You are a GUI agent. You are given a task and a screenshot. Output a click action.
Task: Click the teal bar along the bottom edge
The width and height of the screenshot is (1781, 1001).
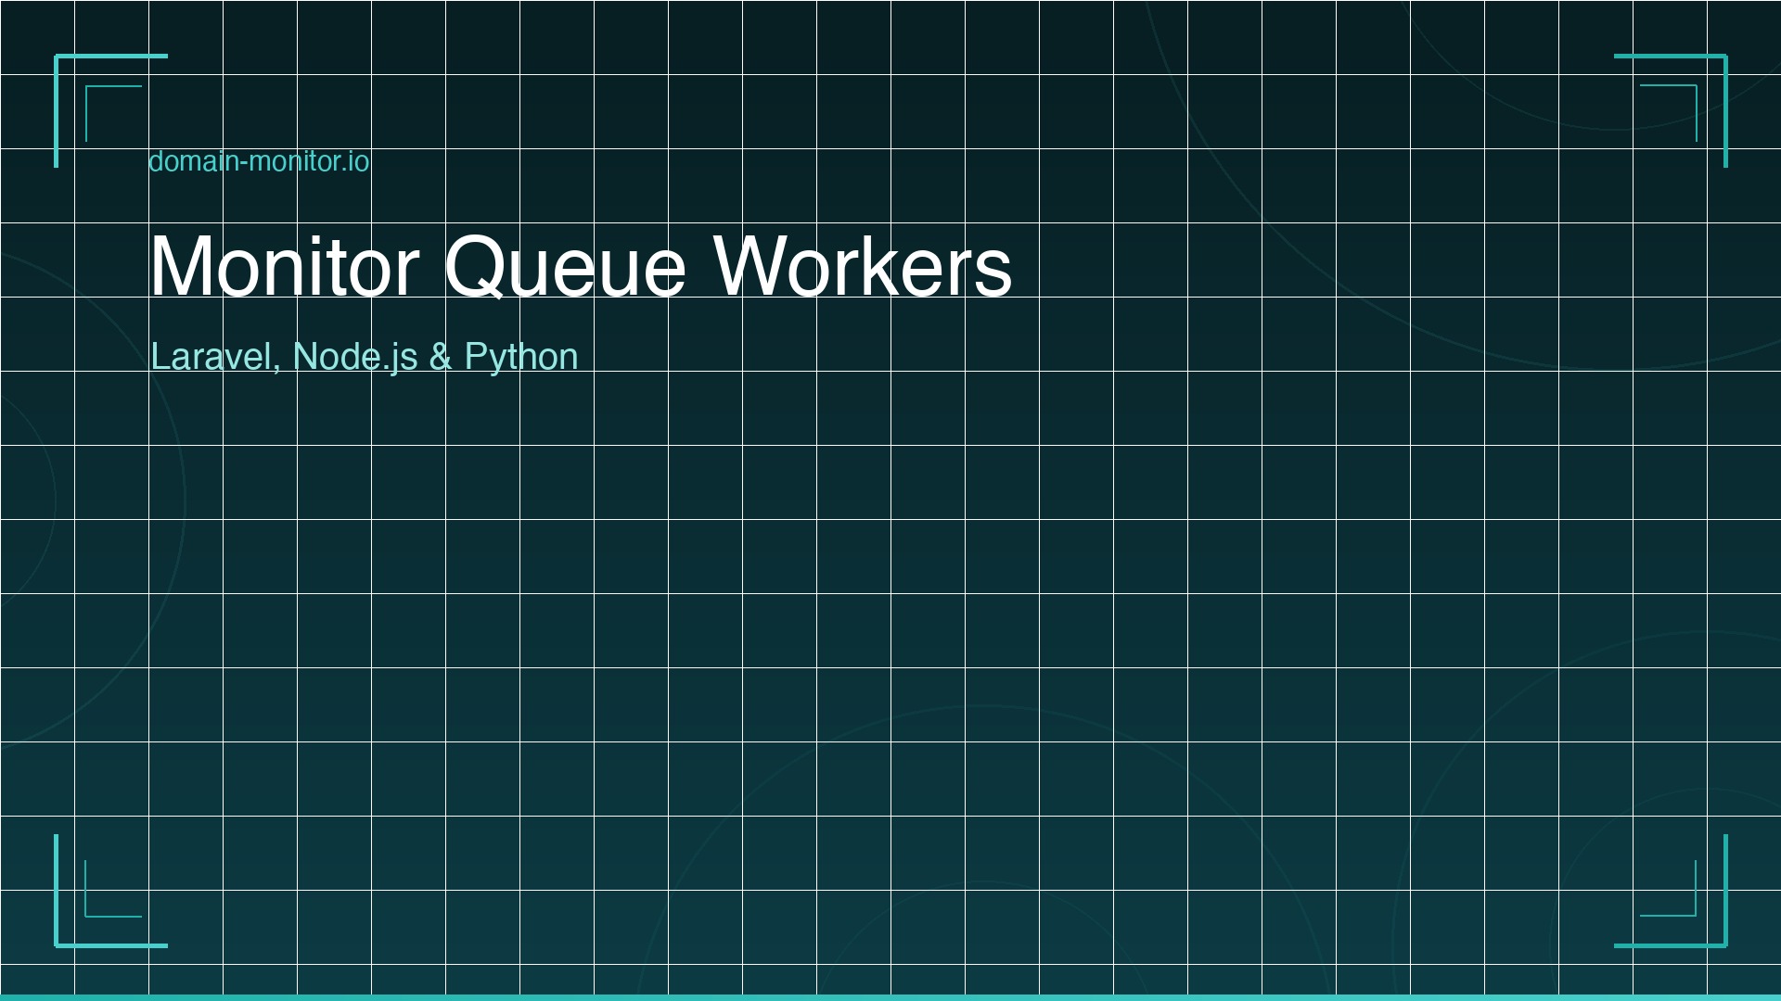(x=890, y=996)
